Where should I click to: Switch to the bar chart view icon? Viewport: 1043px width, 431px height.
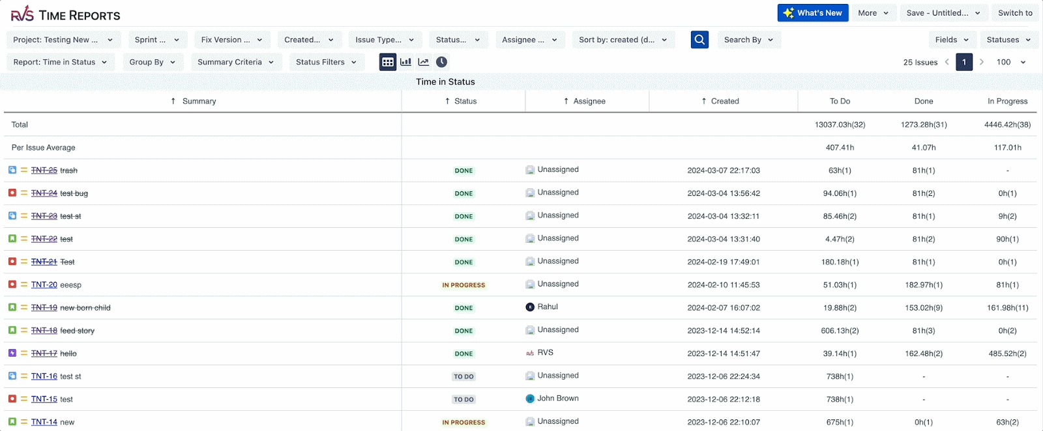[405, 62]
